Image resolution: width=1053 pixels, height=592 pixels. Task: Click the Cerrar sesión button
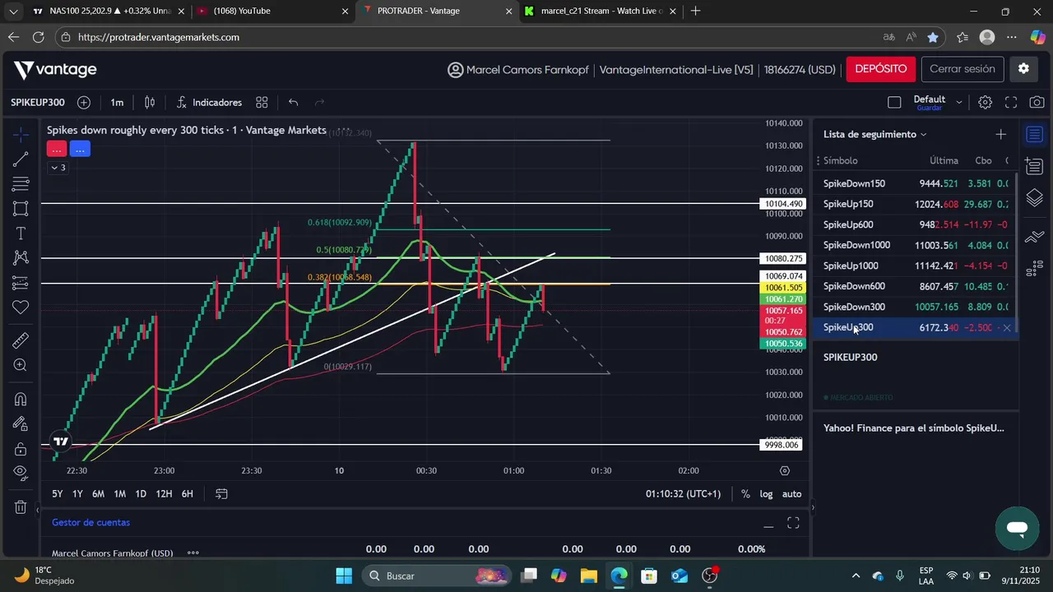(x=963, y=69)
